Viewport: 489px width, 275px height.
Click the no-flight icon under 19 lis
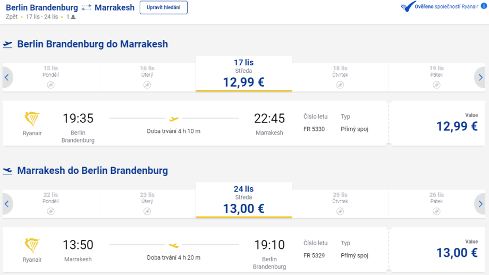(436, 85)
